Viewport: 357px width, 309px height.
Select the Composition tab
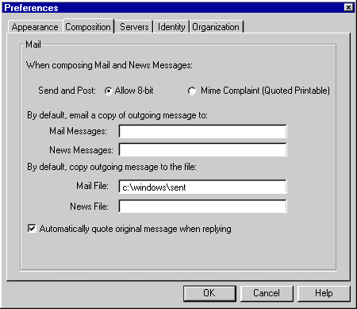(88, 26)
